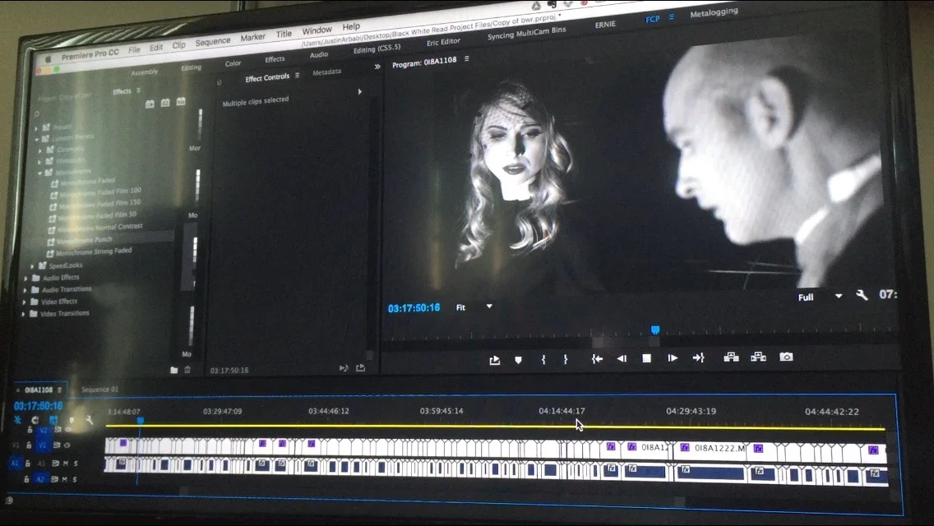Click the Add Marker button in Program monitor
The image size is (934, 526).
click(x=518, y=360)
